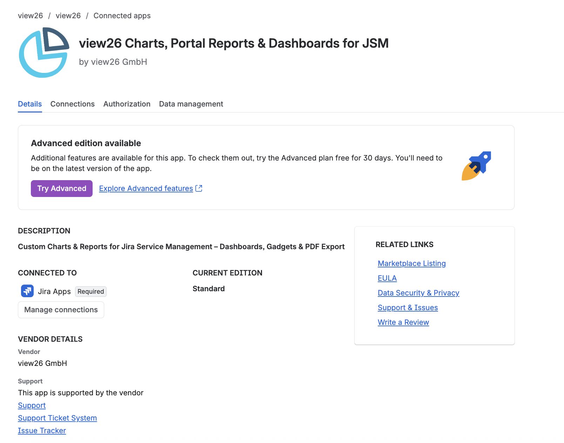The height and width of the screenshot is (443, 564).
Task: Click the VENDOR DETAILS heading
Action: pos(50,339)
